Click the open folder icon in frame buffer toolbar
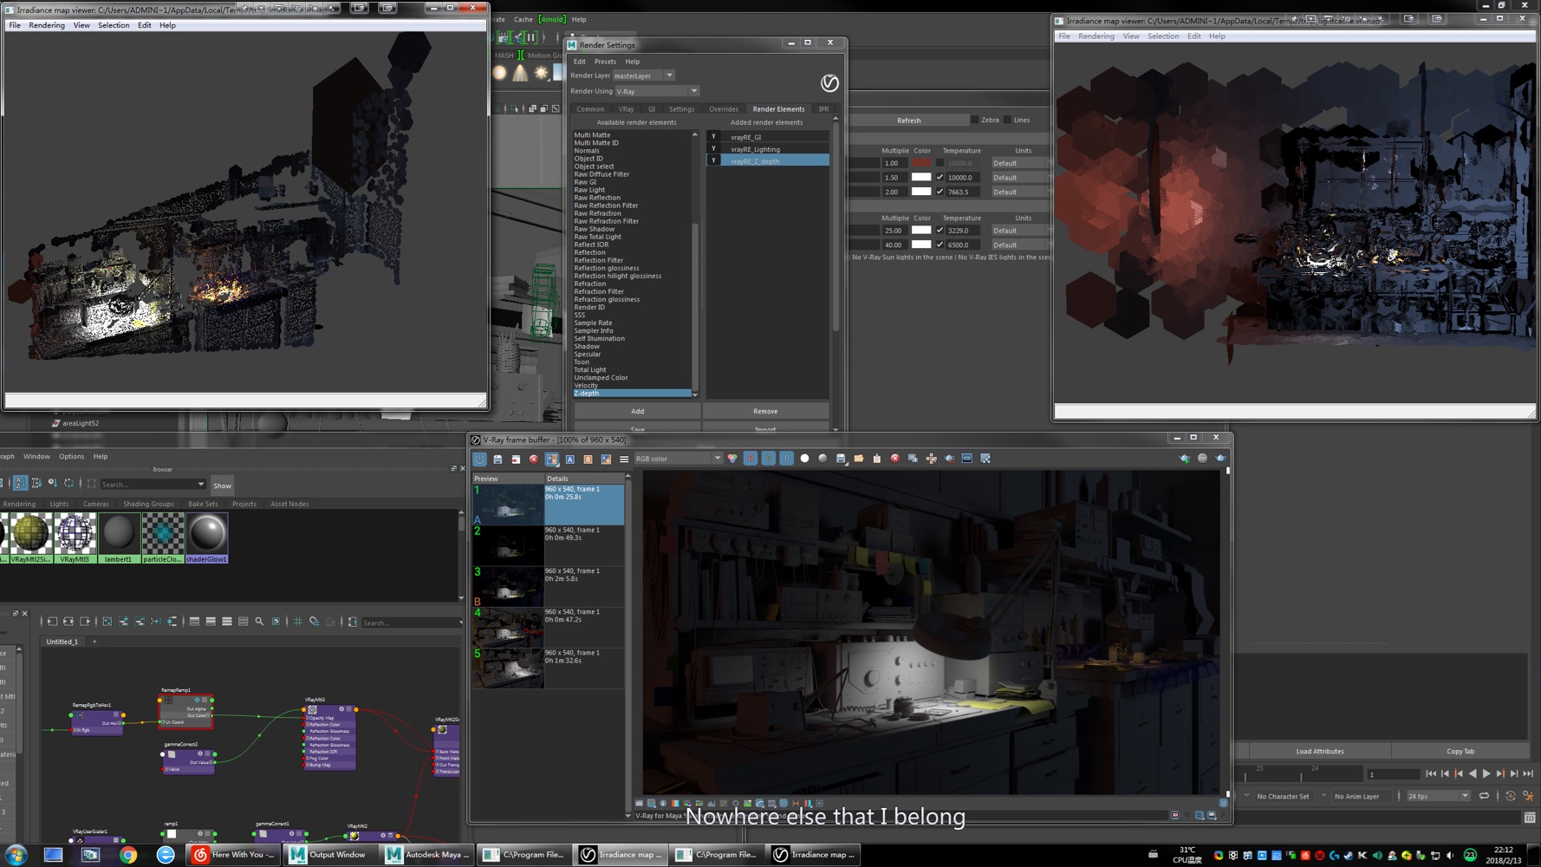This screenshot has width=1541, height=867. tap(858, 459)
